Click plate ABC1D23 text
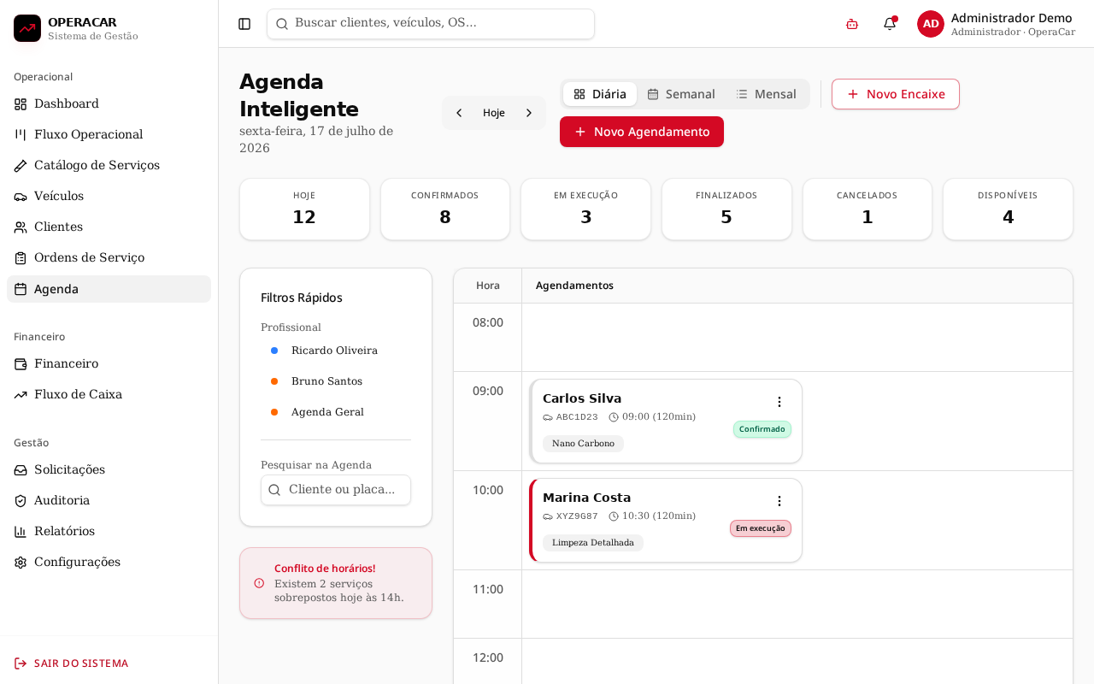The image size is (1094, 684). [577, 417]
